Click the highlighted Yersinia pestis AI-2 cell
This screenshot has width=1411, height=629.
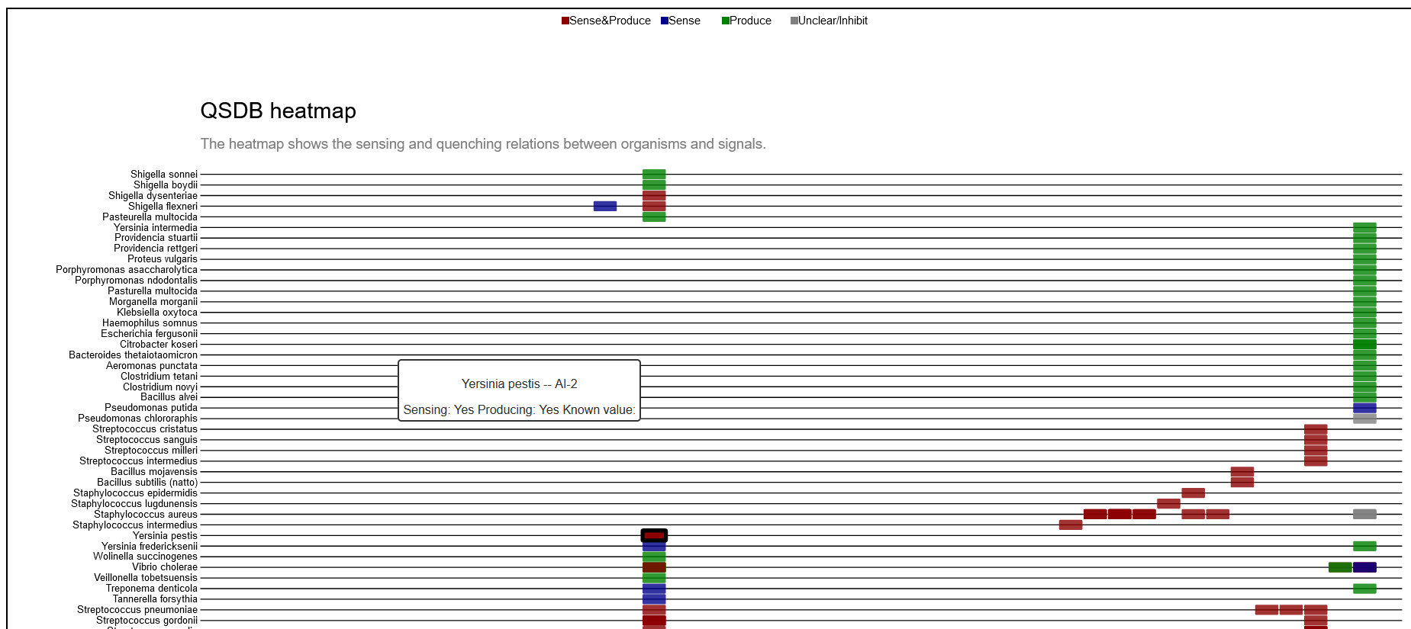pyautogui.click(x=654, y=536)
